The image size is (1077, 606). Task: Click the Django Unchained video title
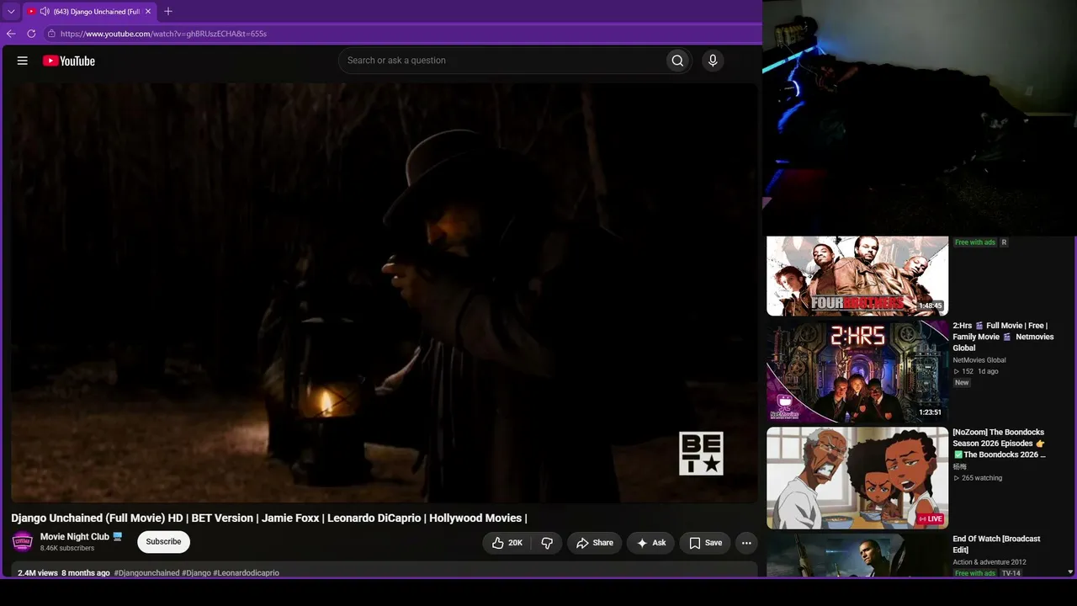269,518
